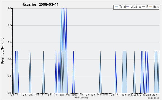Click the IP spike peak near 14 h
This screenshot has width=162, height=100.
click(x=100, y=51)
